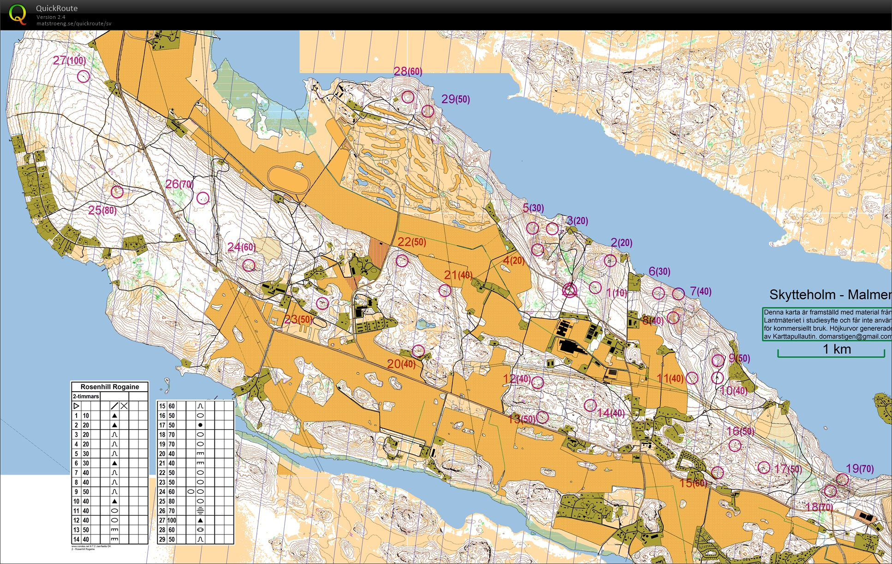
Task: Click the 4(20) control label
Action: [513, 261]
